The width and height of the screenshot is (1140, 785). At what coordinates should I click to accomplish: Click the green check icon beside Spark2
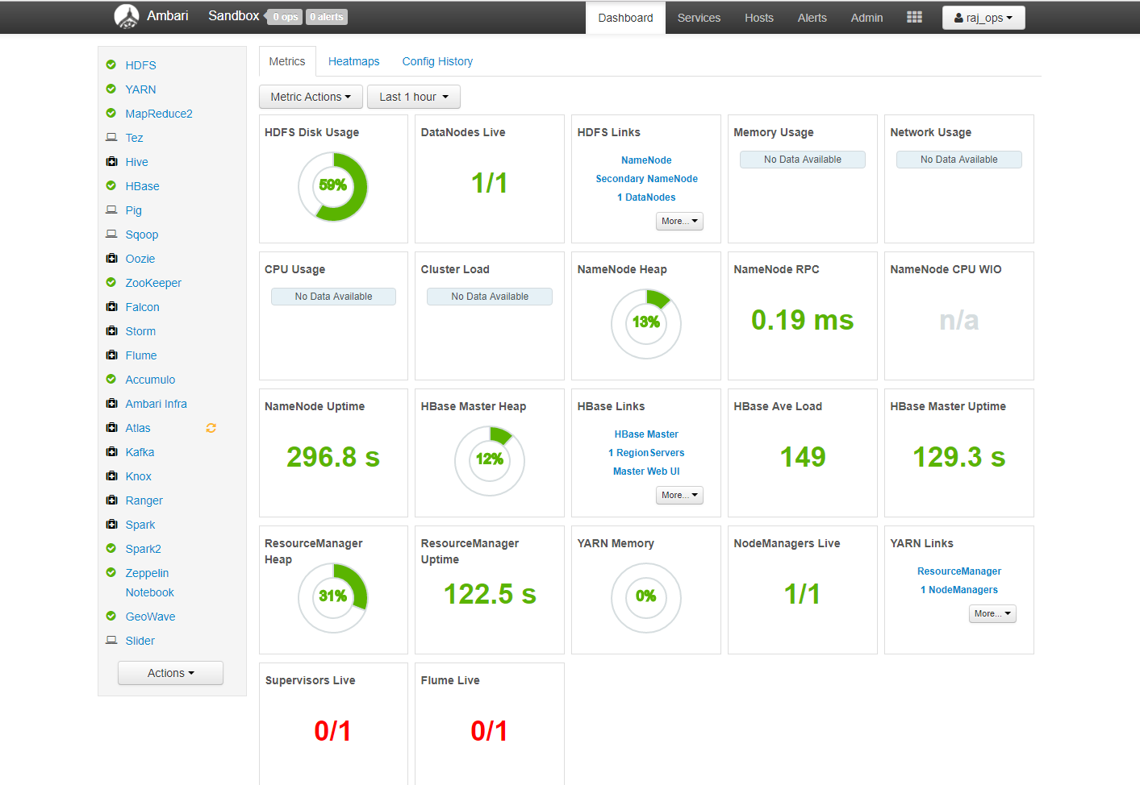pyautogui.click(x=111, y=548)
